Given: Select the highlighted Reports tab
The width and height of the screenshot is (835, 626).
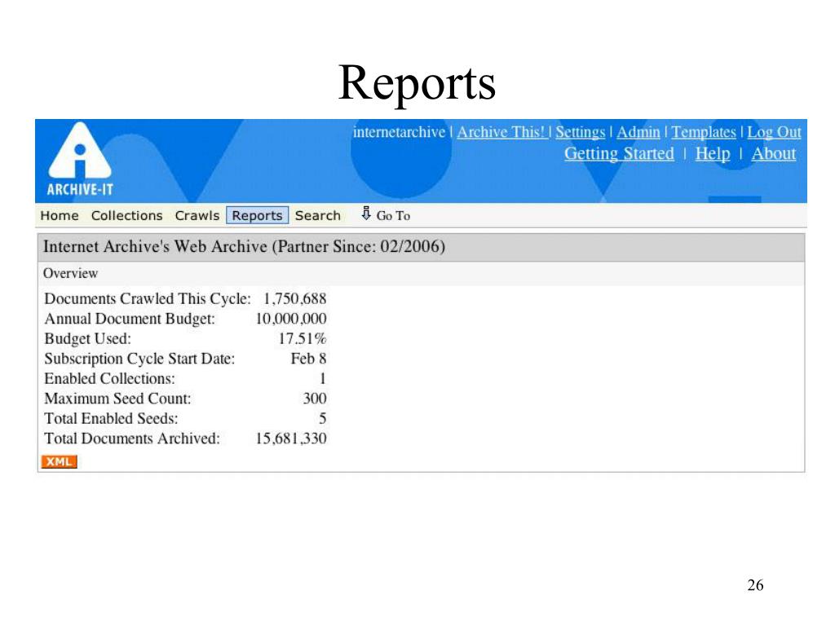Looking at the screenshot, I should click(257, 215).
